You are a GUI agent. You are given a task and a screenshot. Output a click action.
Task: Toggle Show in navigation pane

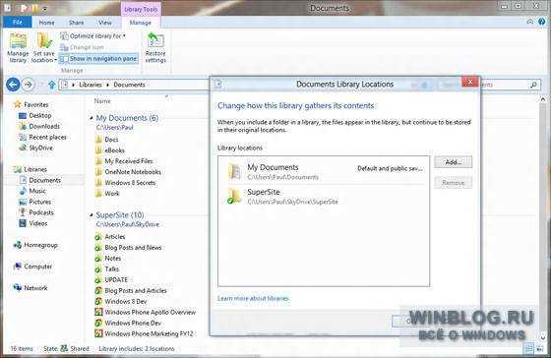point(98,59)
